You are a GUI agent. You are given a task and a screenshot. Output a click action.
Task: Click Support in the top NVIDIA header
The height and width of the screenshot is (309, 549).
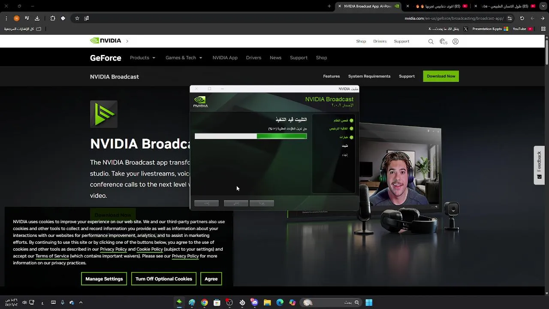coord(401,42)
